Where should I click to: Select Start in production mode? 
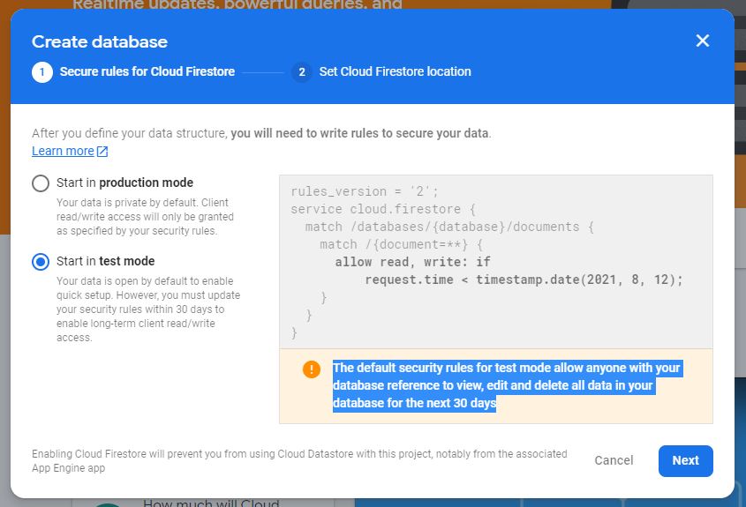[x=41, y=183]
